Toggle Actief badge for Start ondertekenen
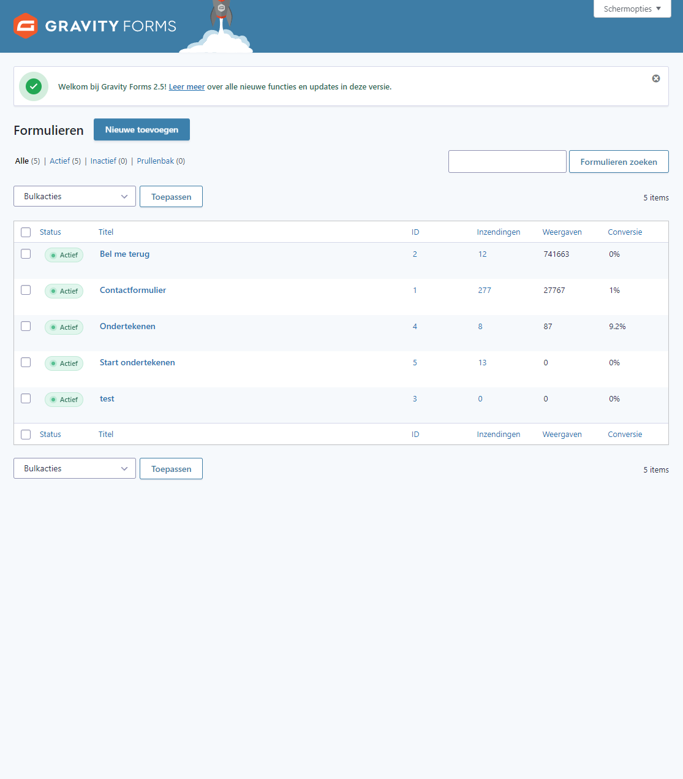683x779 pixels. pos(64,363)
